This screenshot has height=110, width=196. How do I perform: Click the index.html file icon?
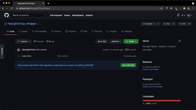pyautogui.click(x=19, y=56)
